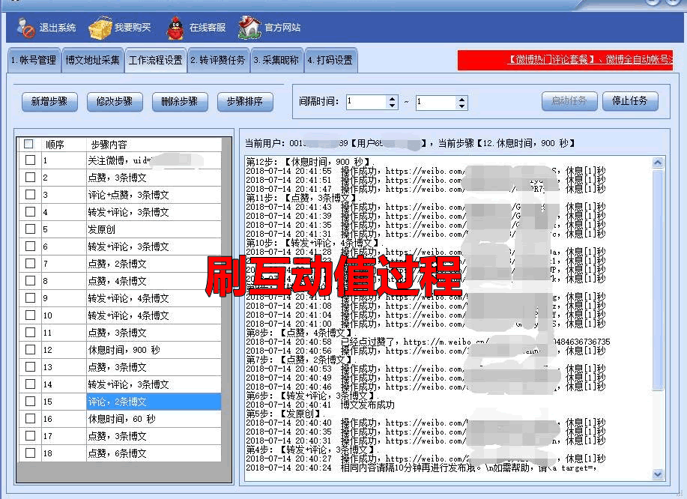This screenshot has height=499, width=687.
Task: Click the 步骤内容 column header
Action: tap(154, 144)
